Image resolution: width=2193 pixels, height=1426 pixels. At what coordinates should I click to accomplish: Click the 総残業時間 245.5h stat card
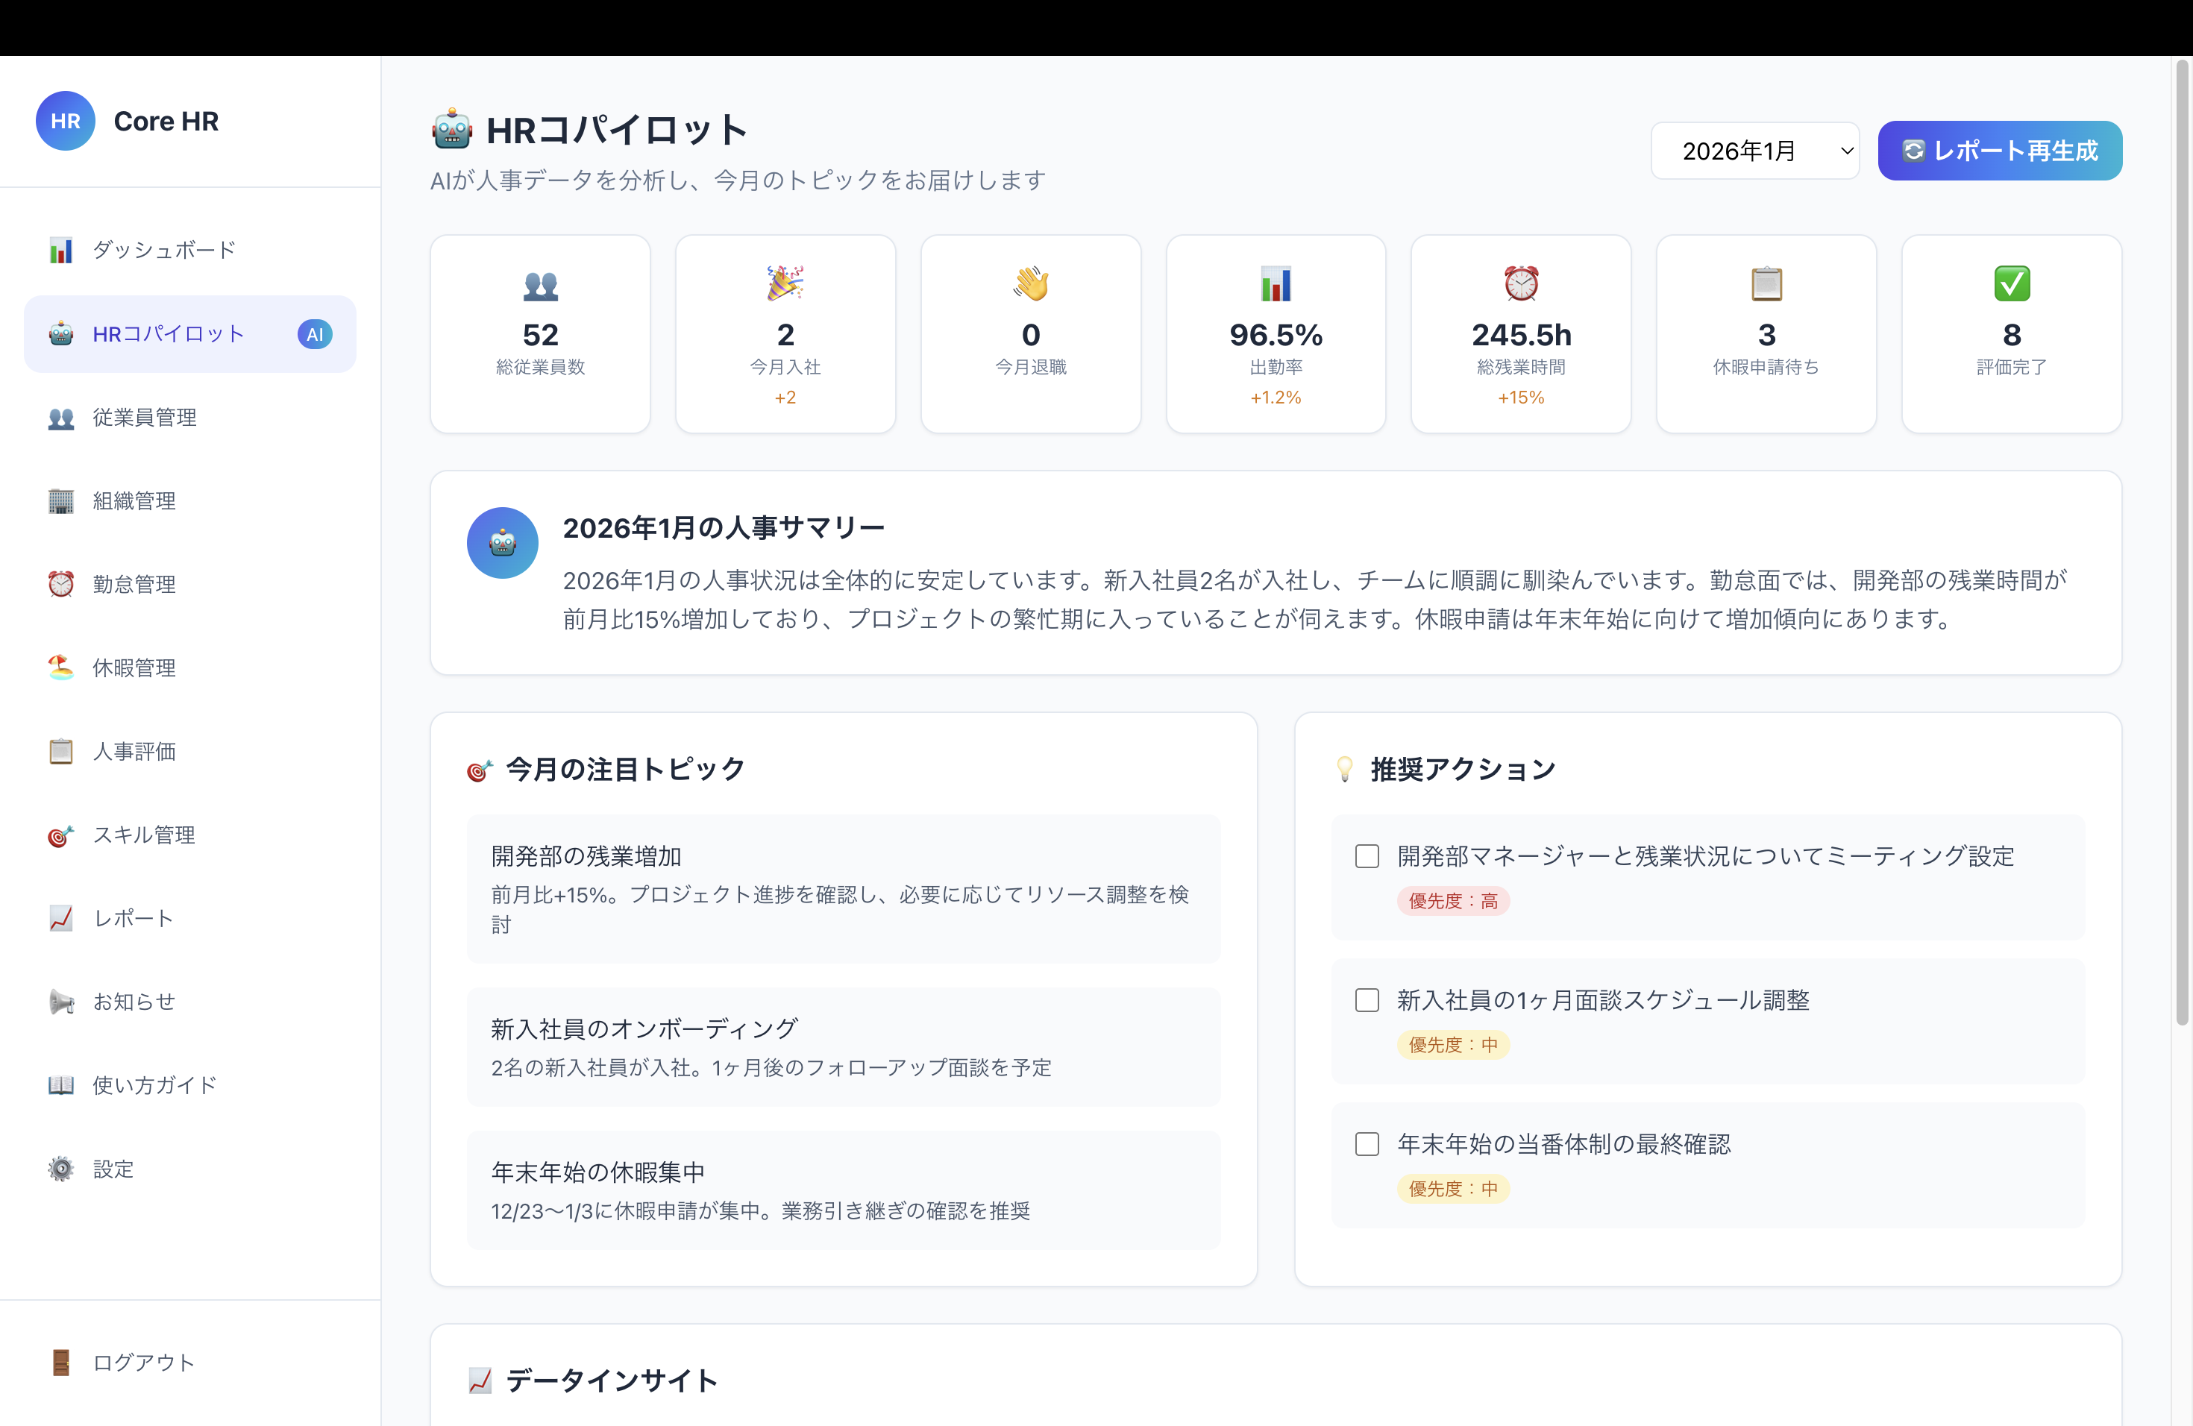(1520, 334)
